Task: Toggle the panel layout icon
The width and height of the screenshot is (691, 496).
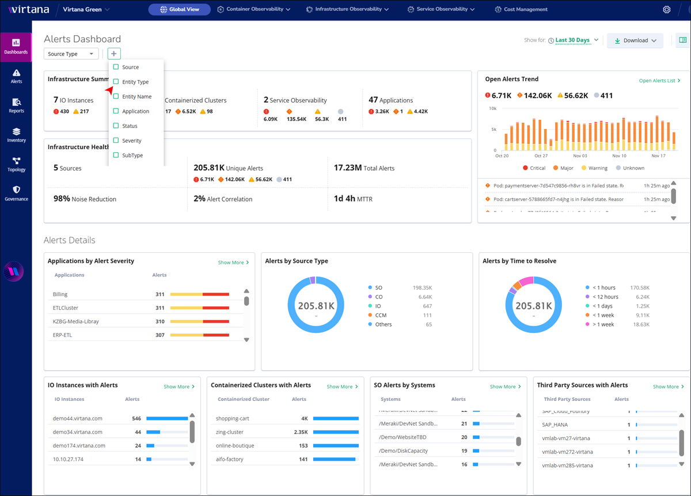Action: point(683,40)
